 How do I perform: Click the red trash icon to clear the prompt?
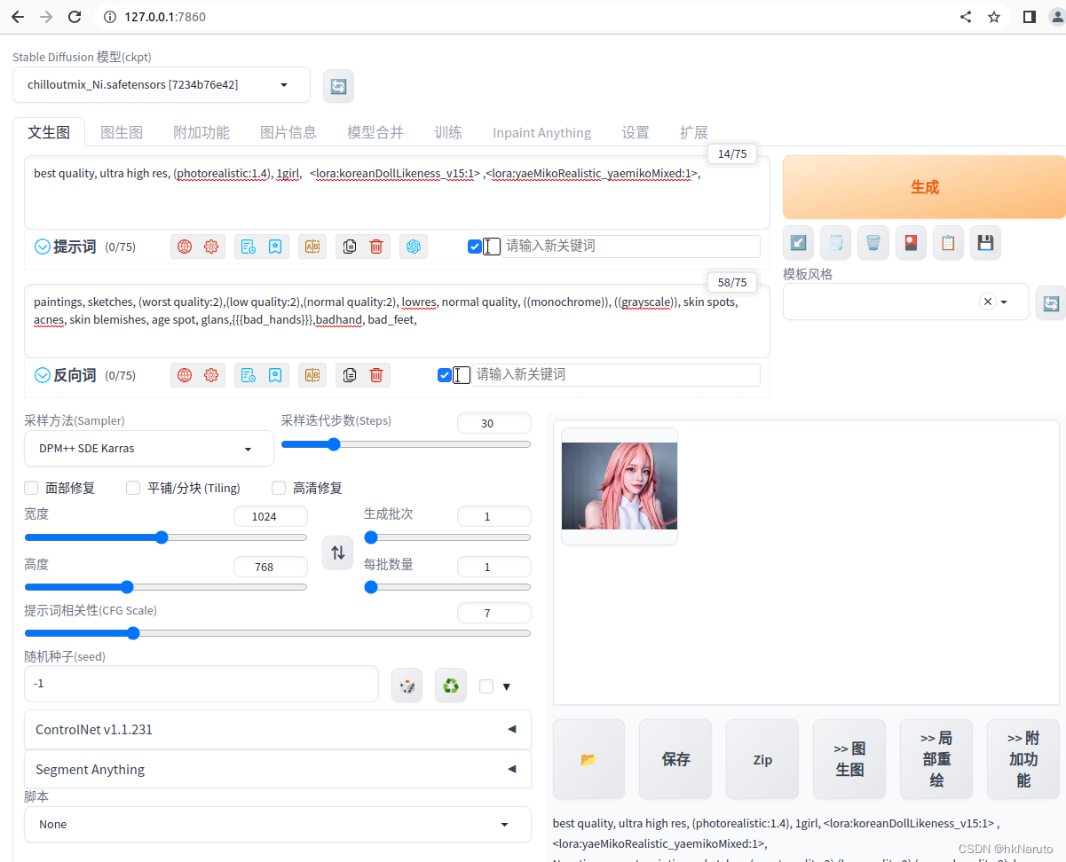375,246
